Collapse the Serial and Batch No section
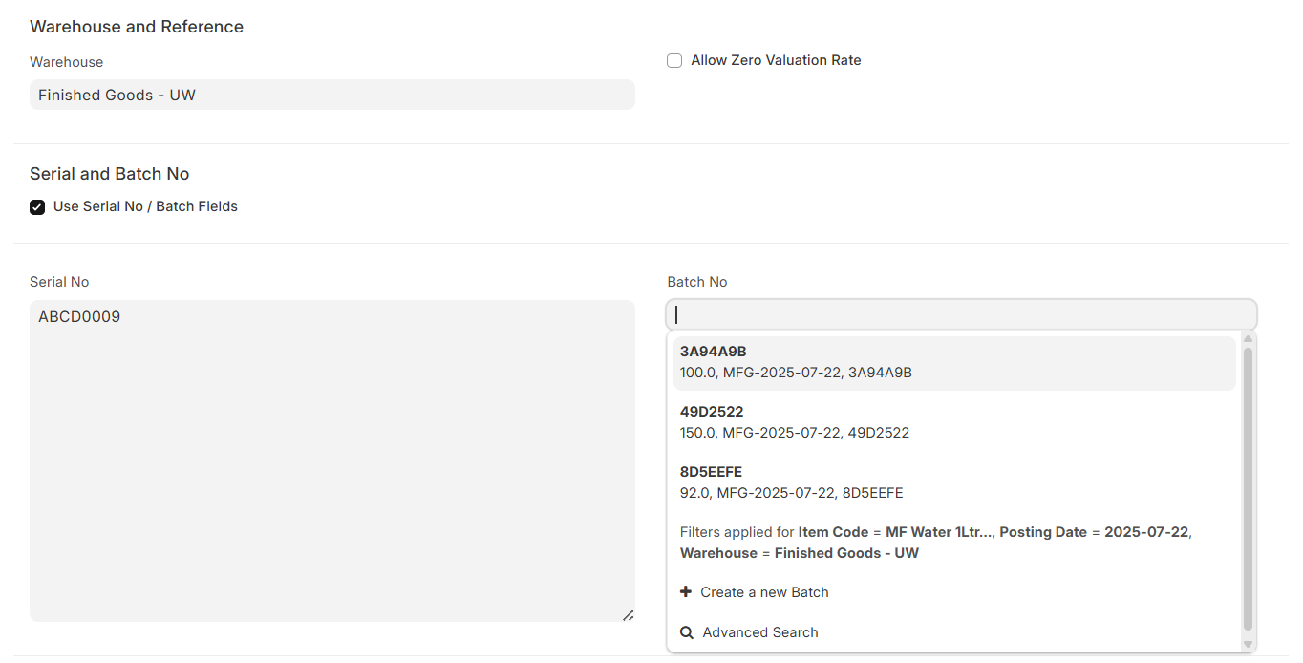The height and width of the screenshot is (663, 1303). coord(110,174)
